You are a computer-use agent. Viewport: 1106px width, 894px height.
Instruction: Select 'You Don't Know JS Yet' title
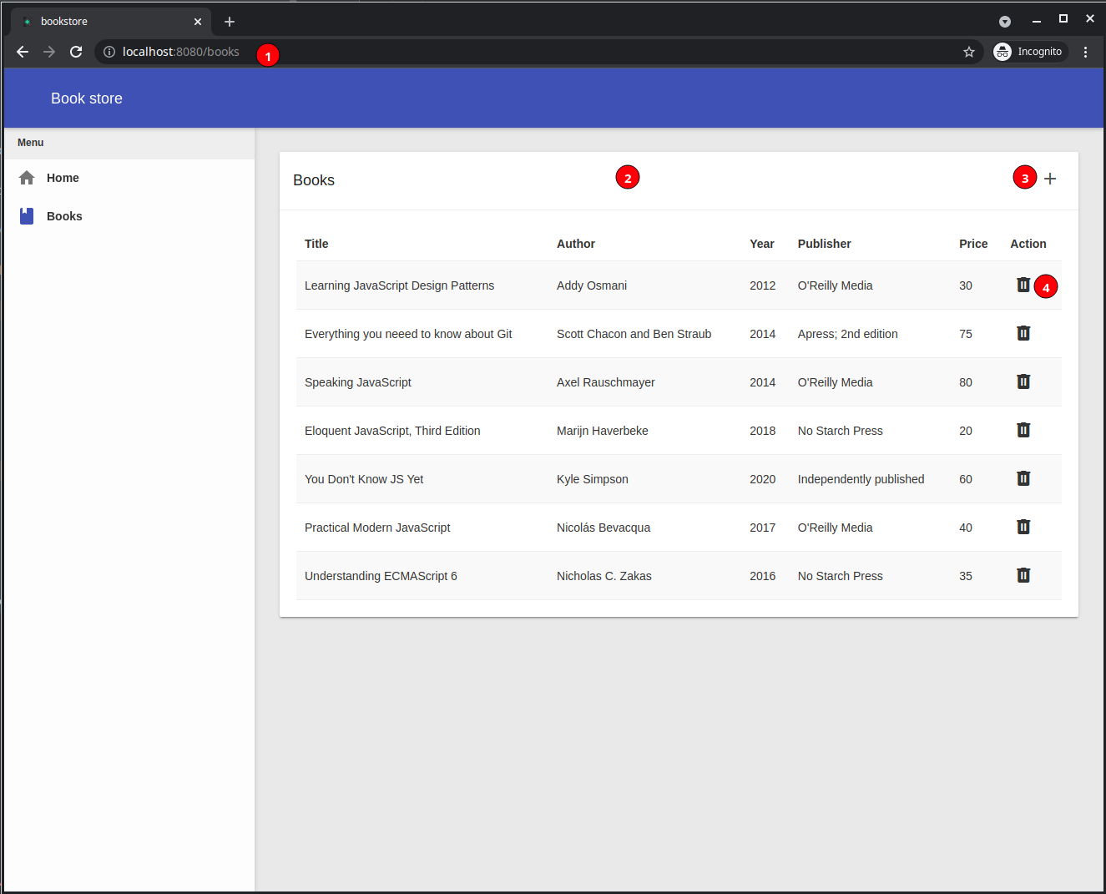(x=364, y=479)
